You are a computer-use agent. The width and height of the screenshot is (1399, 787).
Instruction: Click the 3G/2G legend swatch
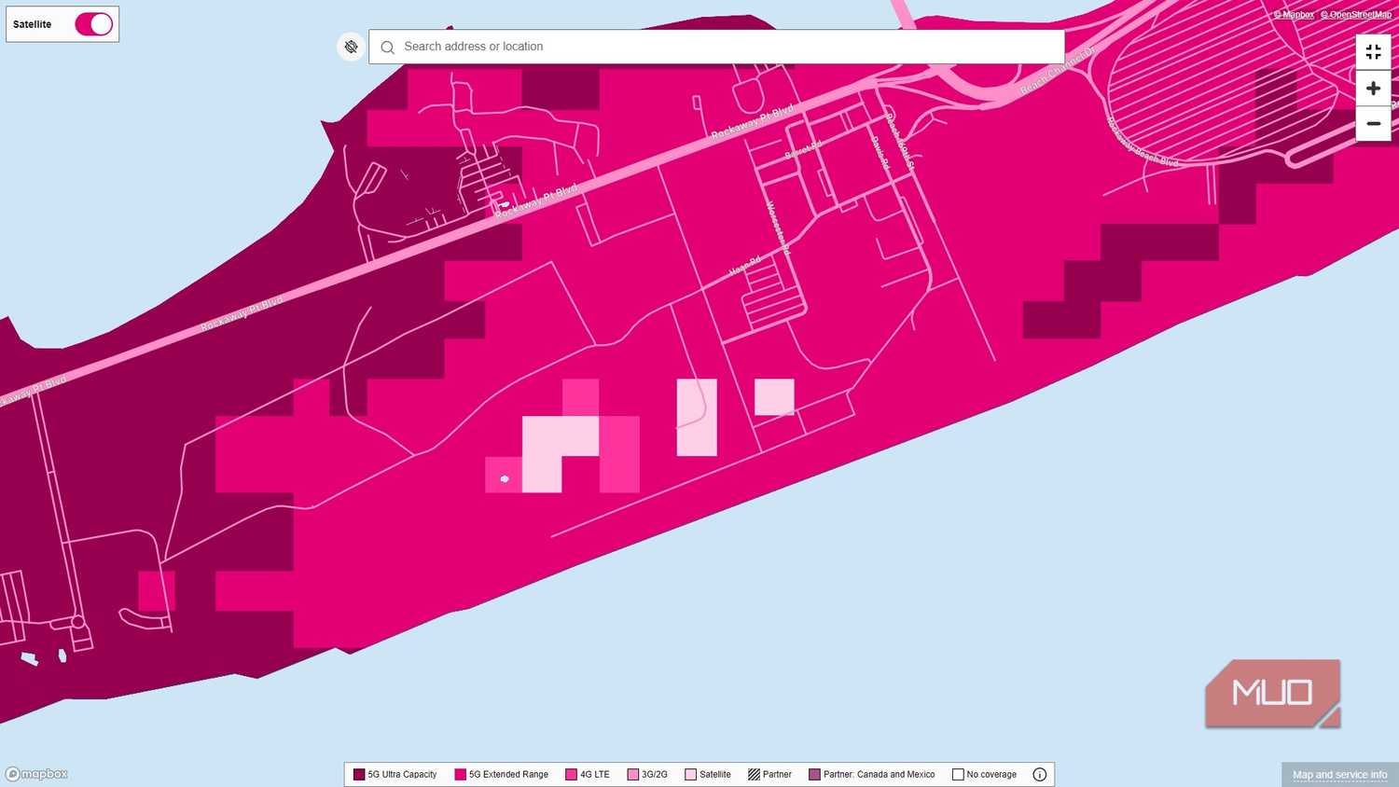(633, 774)
